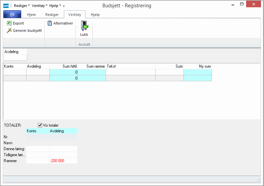
Task: Open the quick access customize arrow
Action: (x=64, y=6)
